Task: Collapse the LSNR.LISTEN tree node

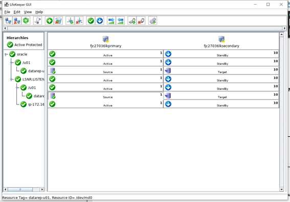Action: coord(12,80)
